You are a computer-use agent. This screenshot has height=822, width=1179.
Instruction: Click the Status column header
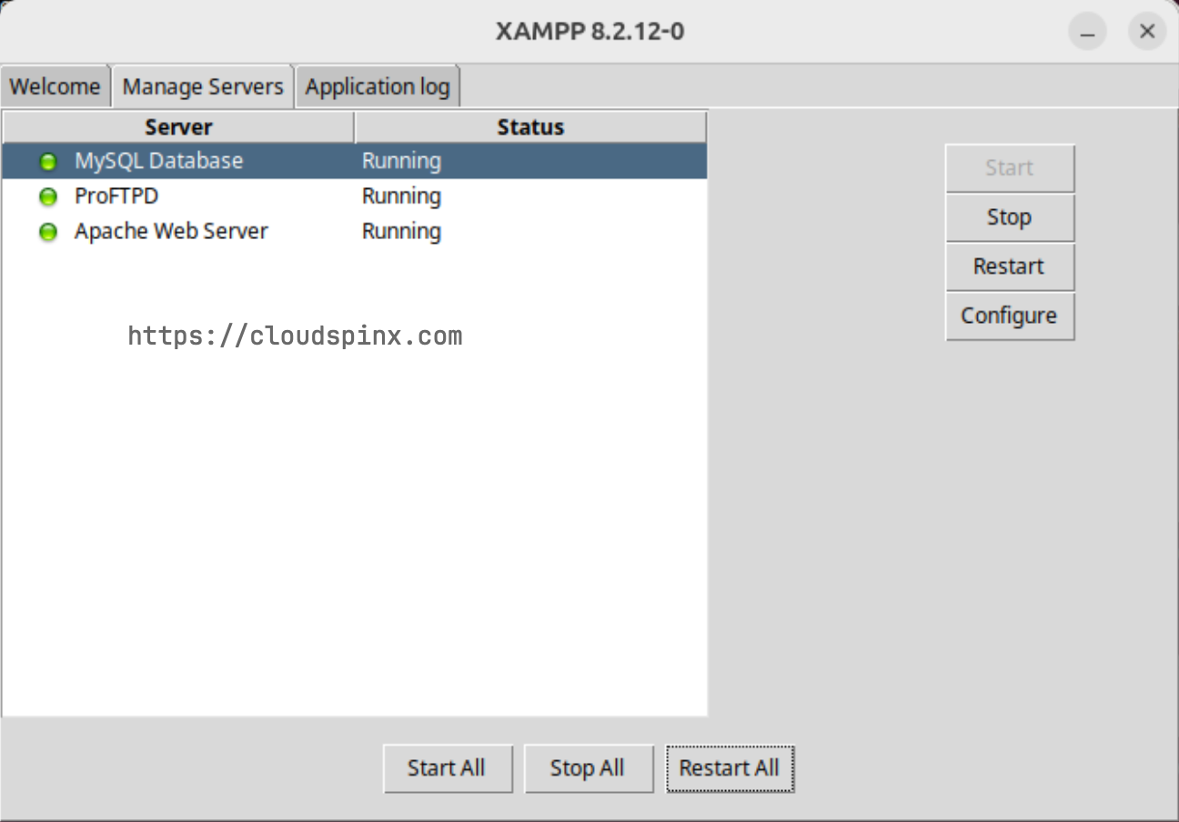coord(530,127)
